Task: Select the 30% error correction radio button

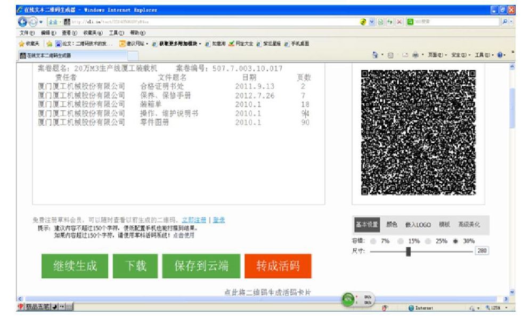Action: (455, 241)
